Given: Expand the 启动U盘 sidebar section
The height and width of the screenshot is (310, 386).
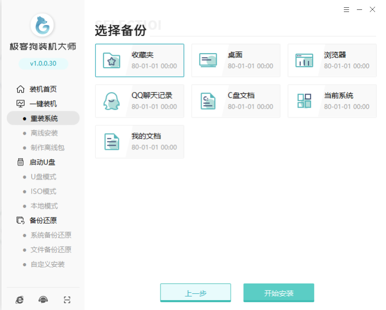Looking at the screenshot, I should point(43,162).
